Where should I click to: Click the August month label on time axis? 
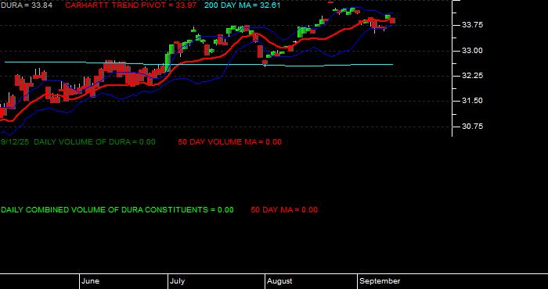coord(279,281)
